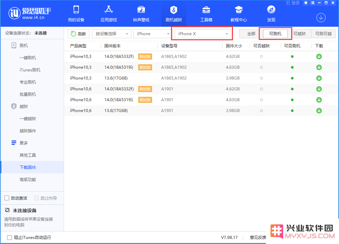The width and height of the screenshot is (339, 244).
Task: Click 4.63GB size in iPhone10,6 row
Action: pos(233,100)
